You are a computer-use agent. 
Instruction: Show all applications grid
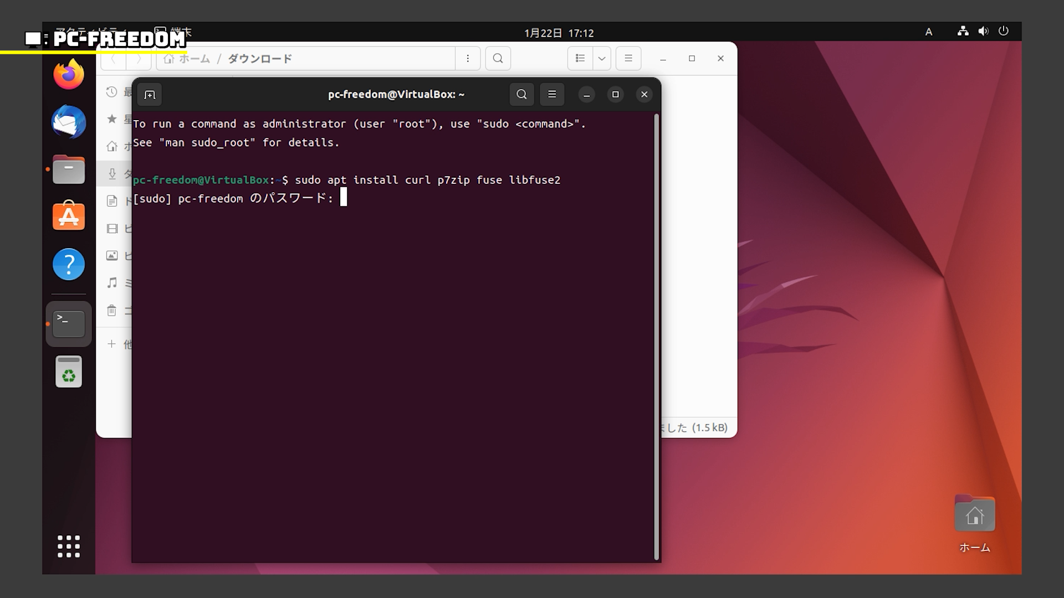(x=69, y=546)
